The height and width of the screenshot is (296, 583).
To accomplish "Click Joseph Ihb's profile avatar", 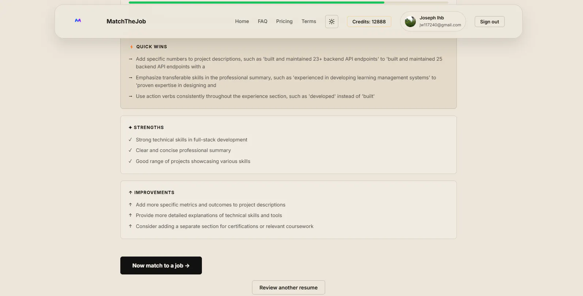I will tap(410, 22).
